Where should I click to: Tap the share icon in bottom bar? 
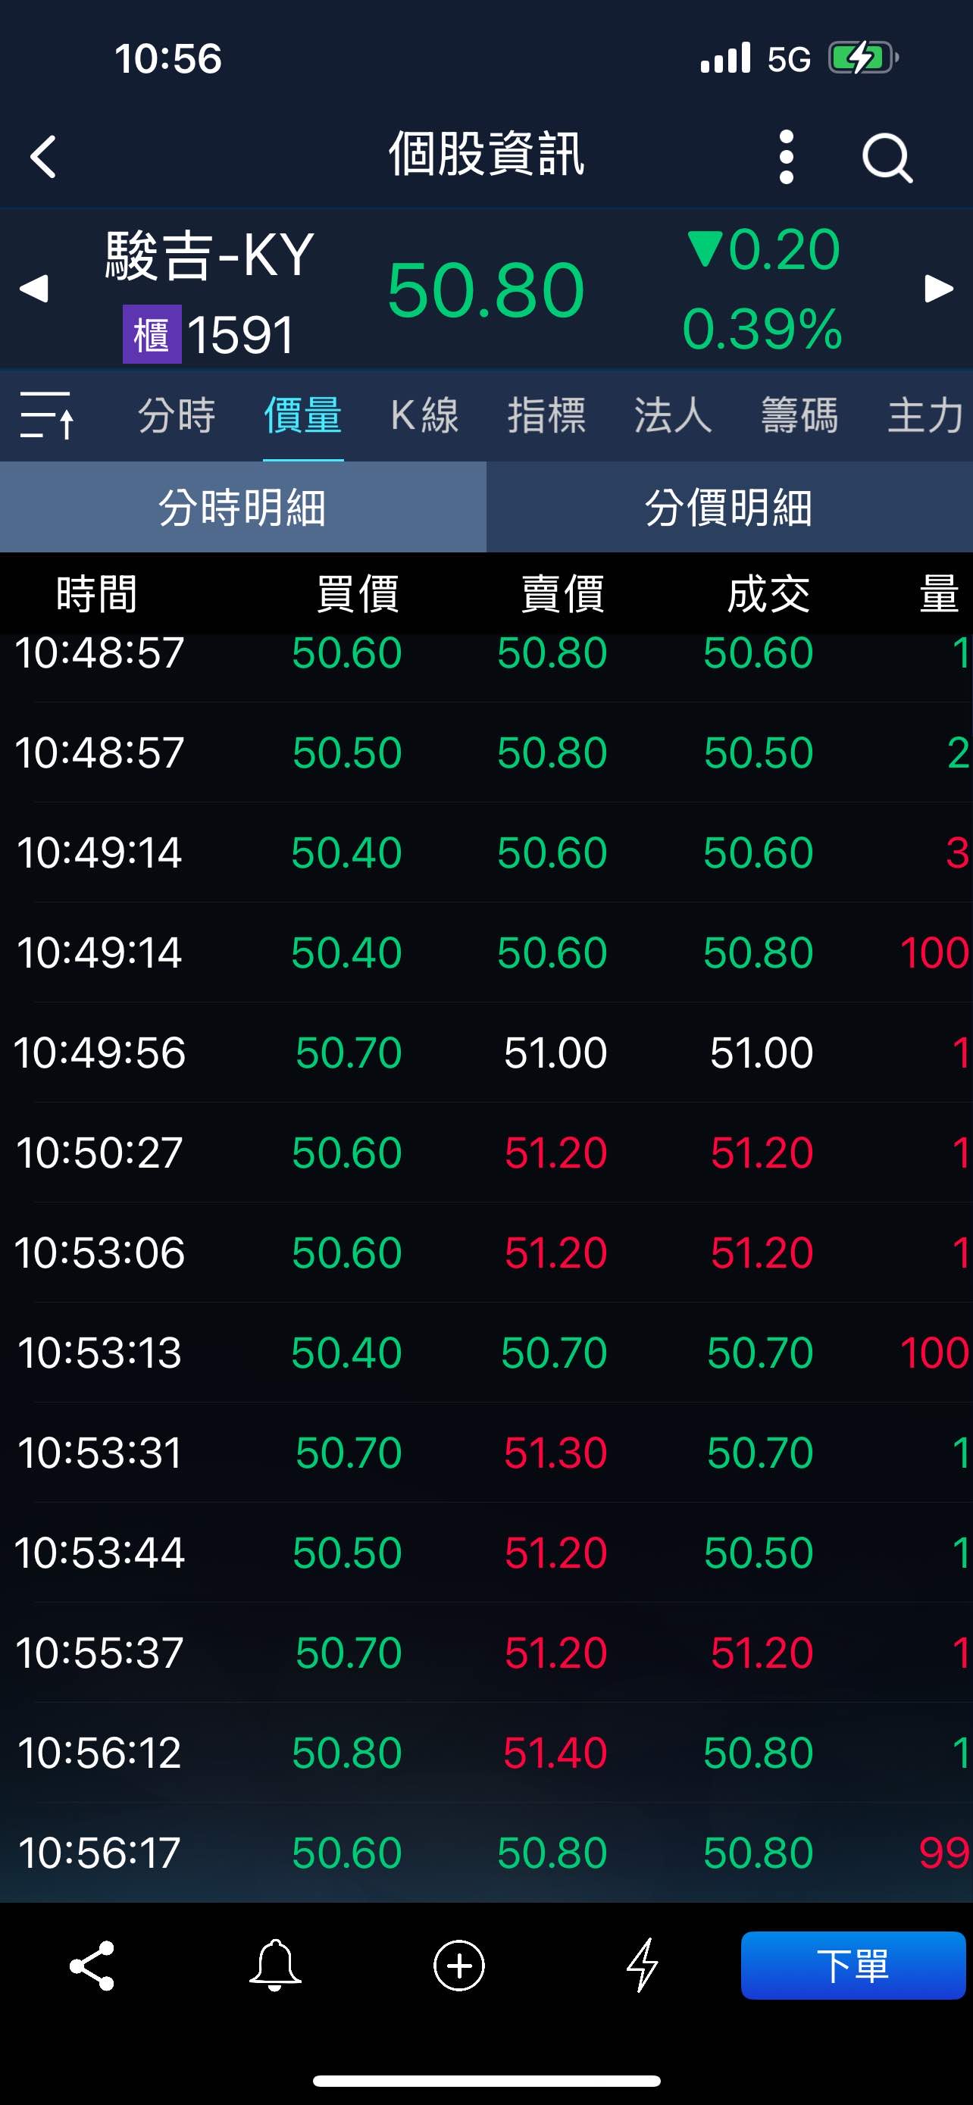point(92,1966)
